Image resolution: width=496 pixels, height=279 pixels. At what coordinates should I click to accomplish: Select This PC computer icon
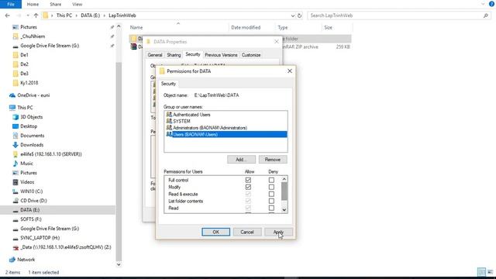12,108
